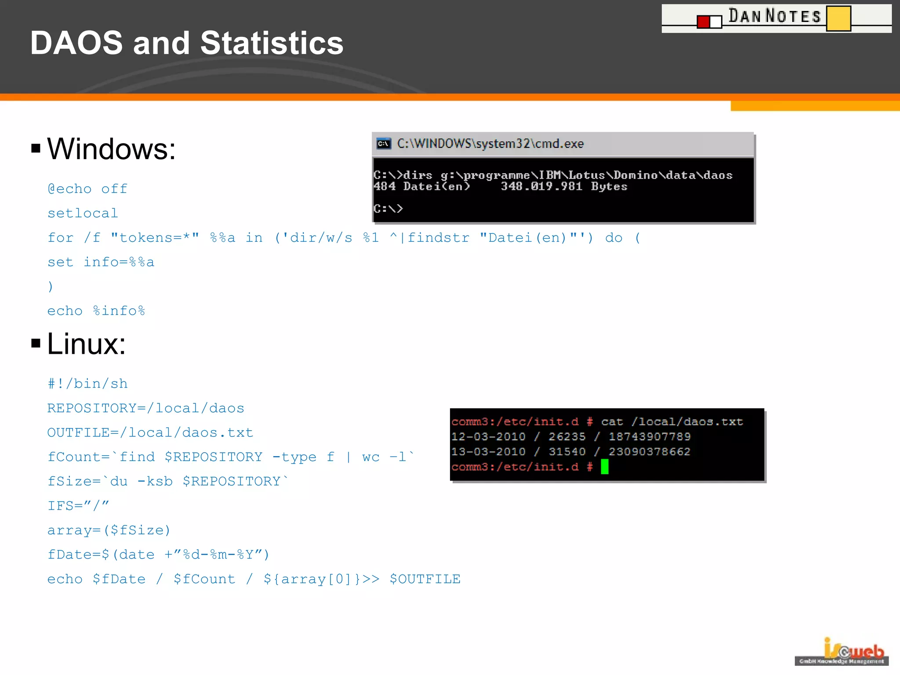The image size is (900, 675).
Task: Click the 'set info=%%a' line
Action: (x=101, y=262)
